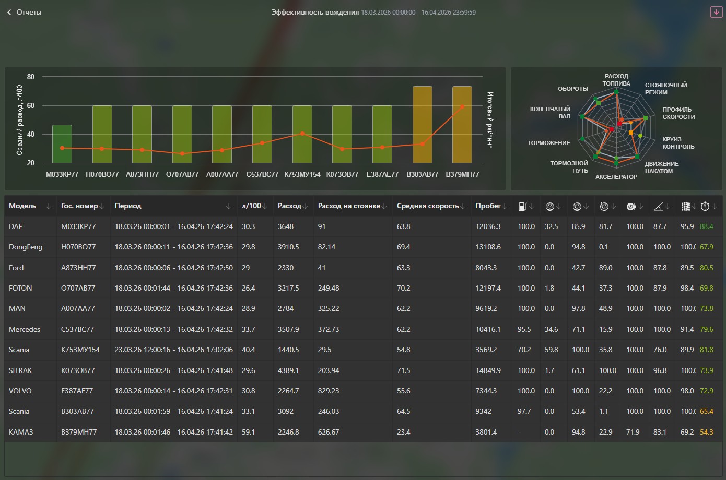Click the stopwatch column icon
Screen dimensions: 726x480
pyautogui.click(x=705, y=207)
